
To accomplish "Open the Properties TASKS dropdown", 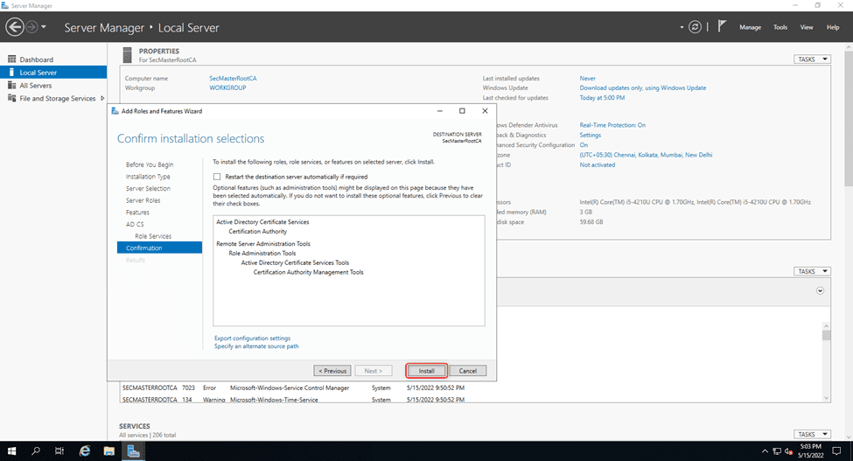I will (x=812, y=59).
